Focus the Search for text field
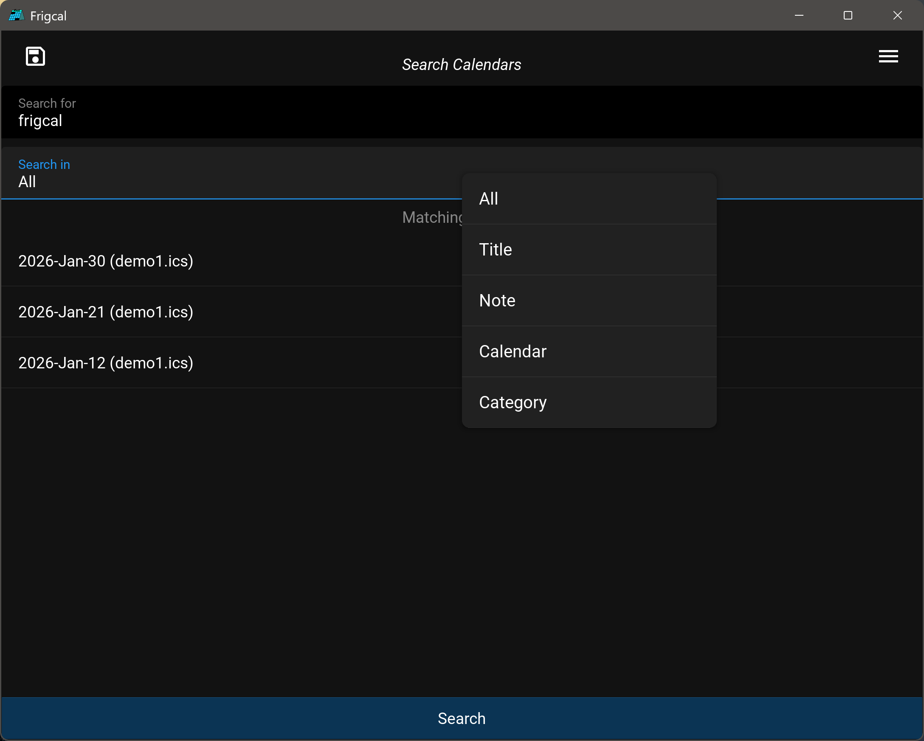The height and width of the screenshot is (741, 924). 462,112
